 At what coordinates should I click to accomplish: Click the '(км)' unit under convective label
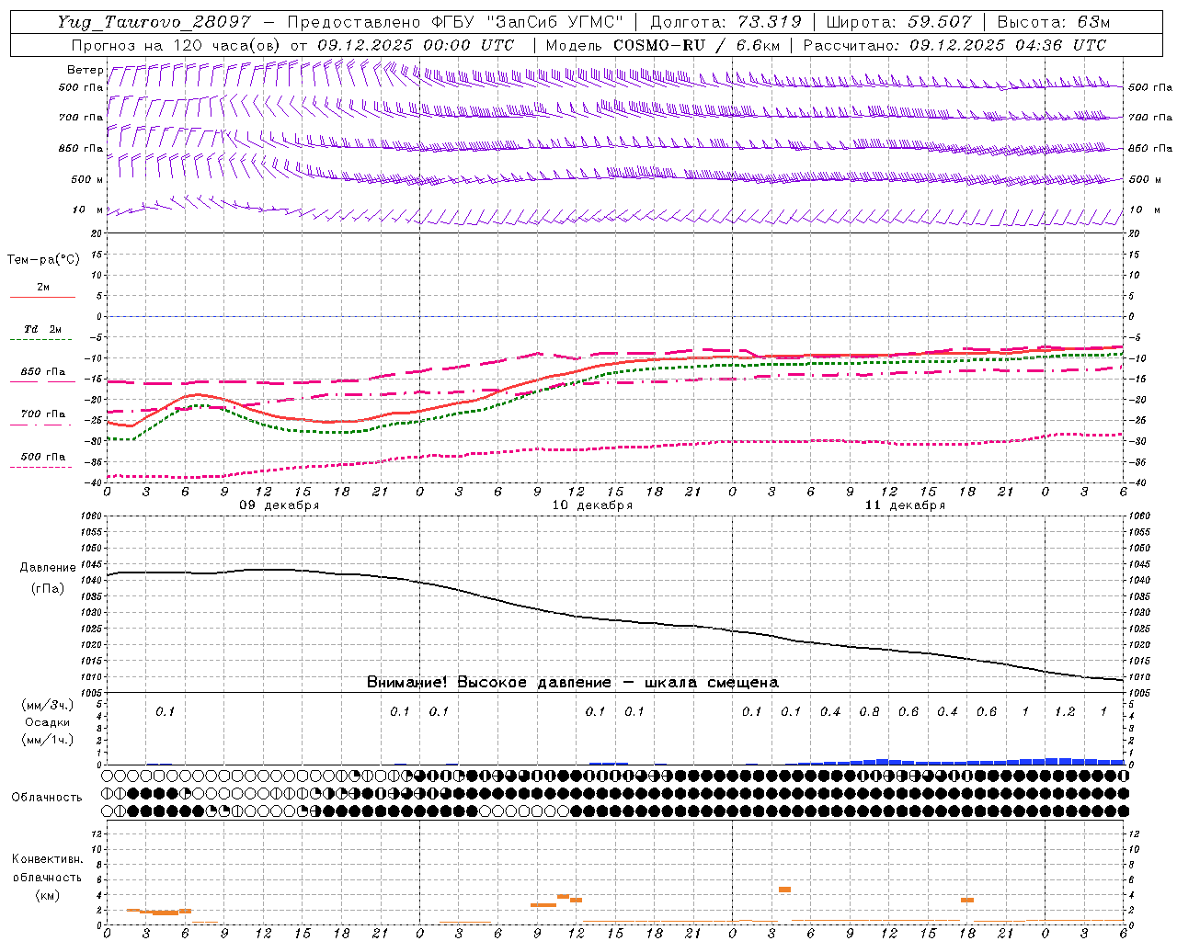click(47, 895)
